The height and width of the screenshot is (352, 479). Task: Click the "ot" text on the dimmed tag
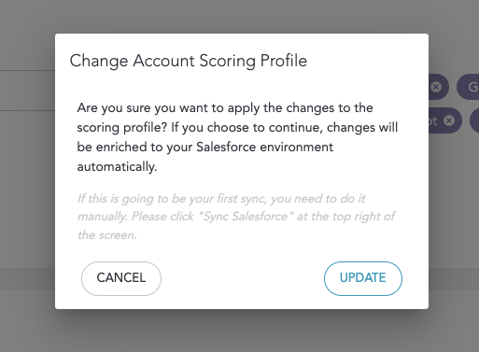coord(433,120)
